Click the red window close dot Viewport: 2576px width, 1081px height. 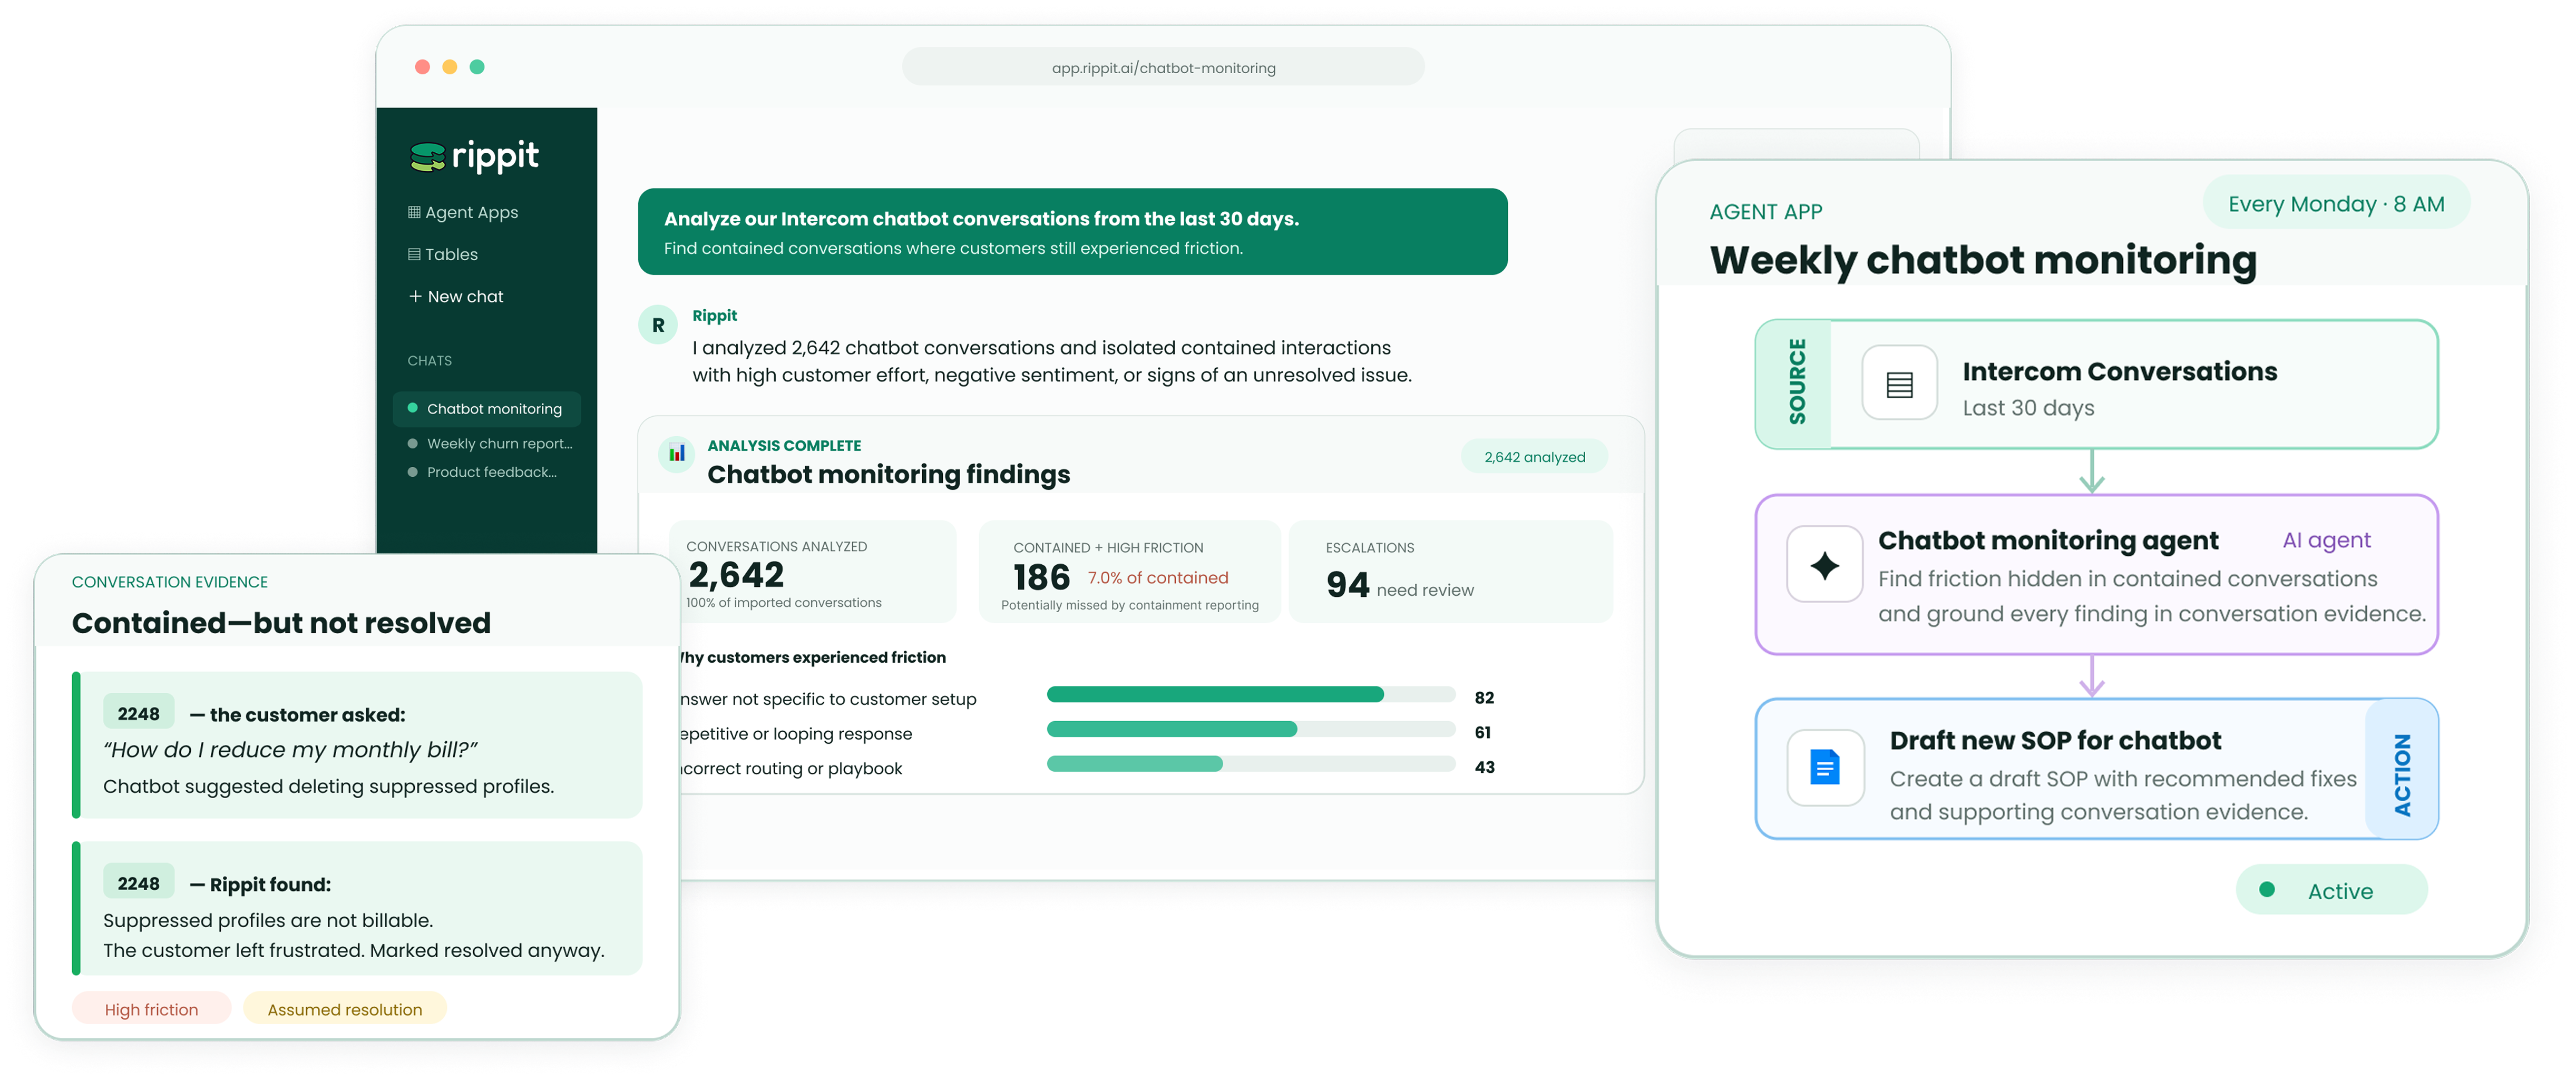click(422, 67)
